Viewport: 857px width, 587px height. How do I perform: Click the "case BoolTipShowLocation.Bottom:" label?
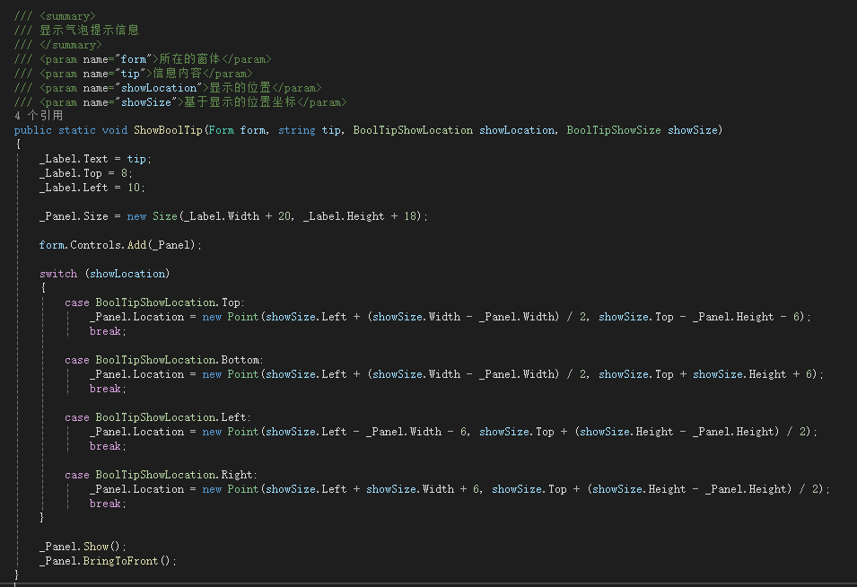tap(163, 360)
